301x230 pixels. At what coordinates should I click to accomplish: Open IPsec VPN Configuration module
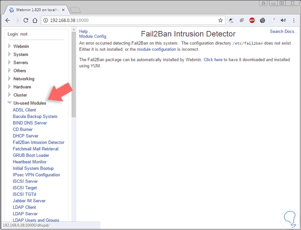click(x=36, y=175)
